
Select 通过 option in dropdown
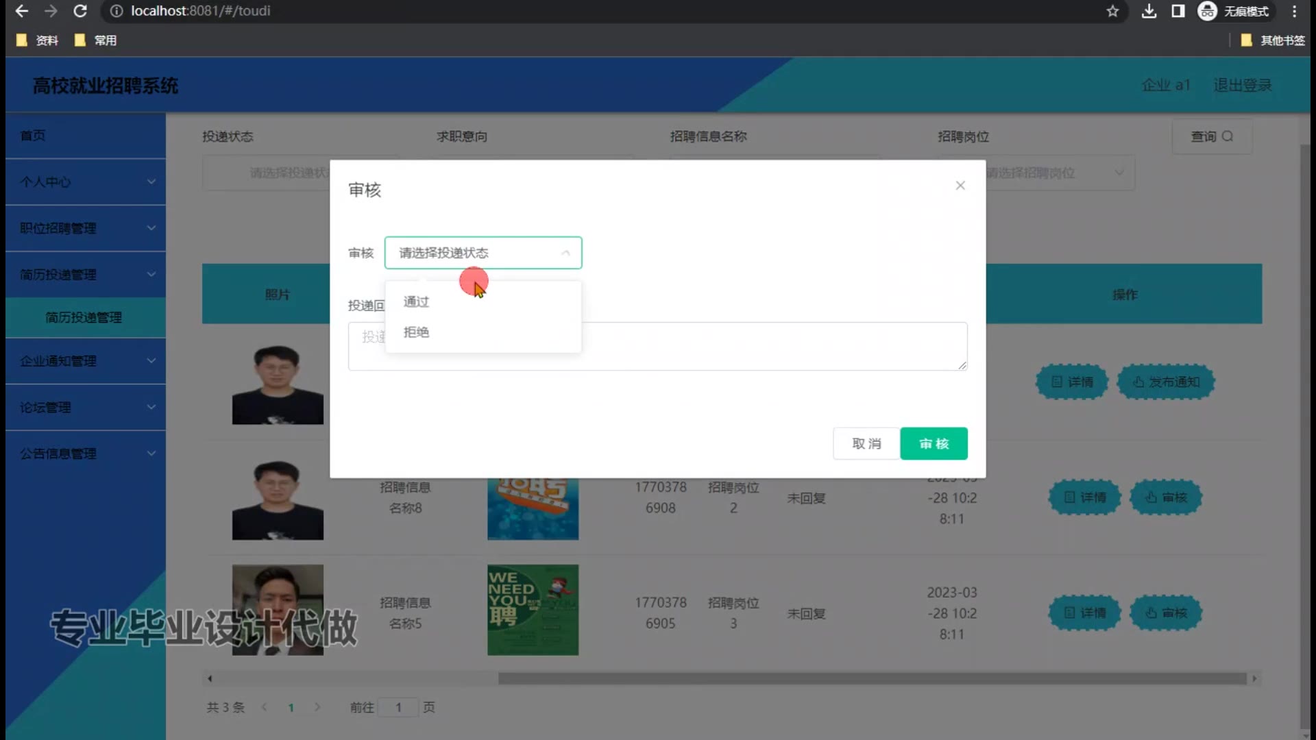coord(483,301)
